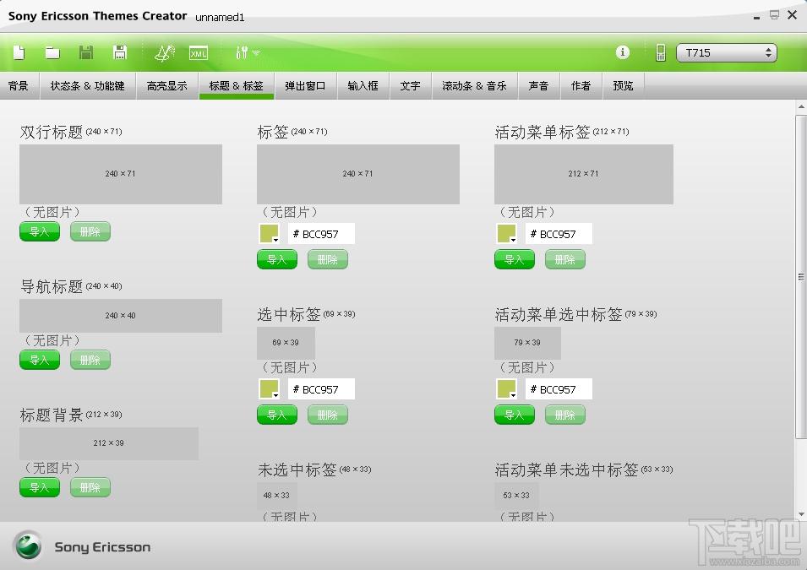
Task: Open the color swatch for 活动菜单选中标签
Action: pos(506,389)
